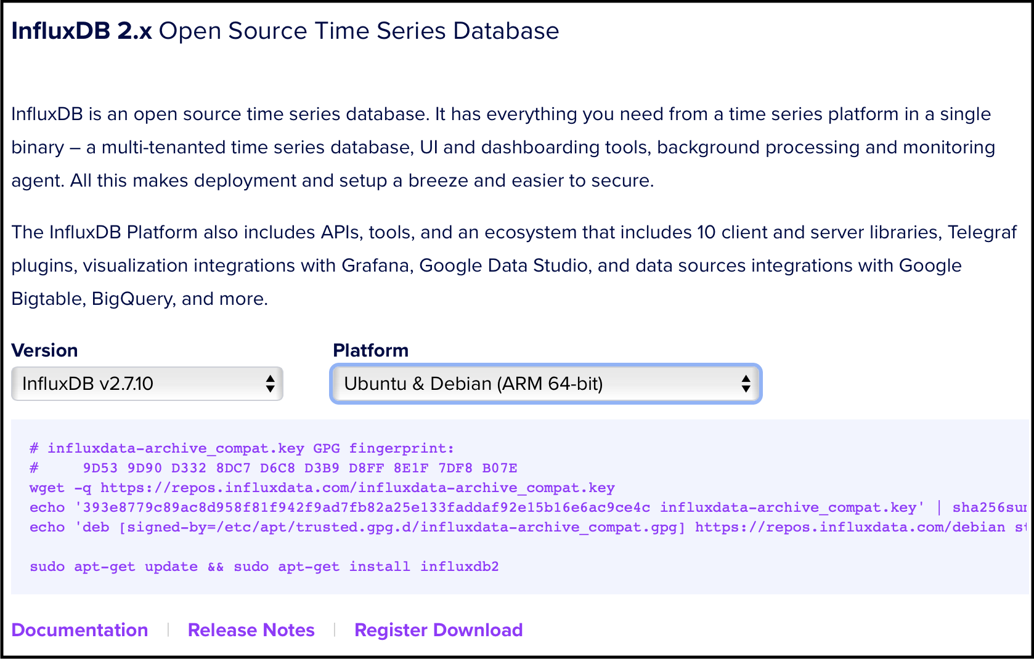Screen dimensions: 1034x659
Task: Click the InfluxDB 2.x page heading
Action: pos(285,31)
